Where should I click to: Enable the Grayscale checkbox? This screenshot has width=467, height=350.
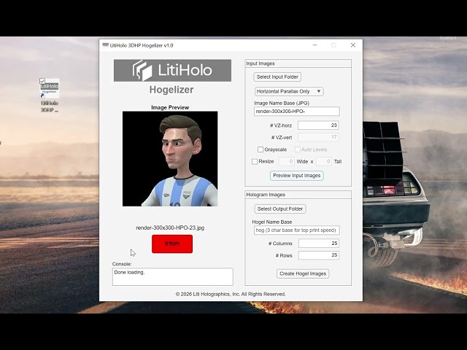tap(260, 149)
